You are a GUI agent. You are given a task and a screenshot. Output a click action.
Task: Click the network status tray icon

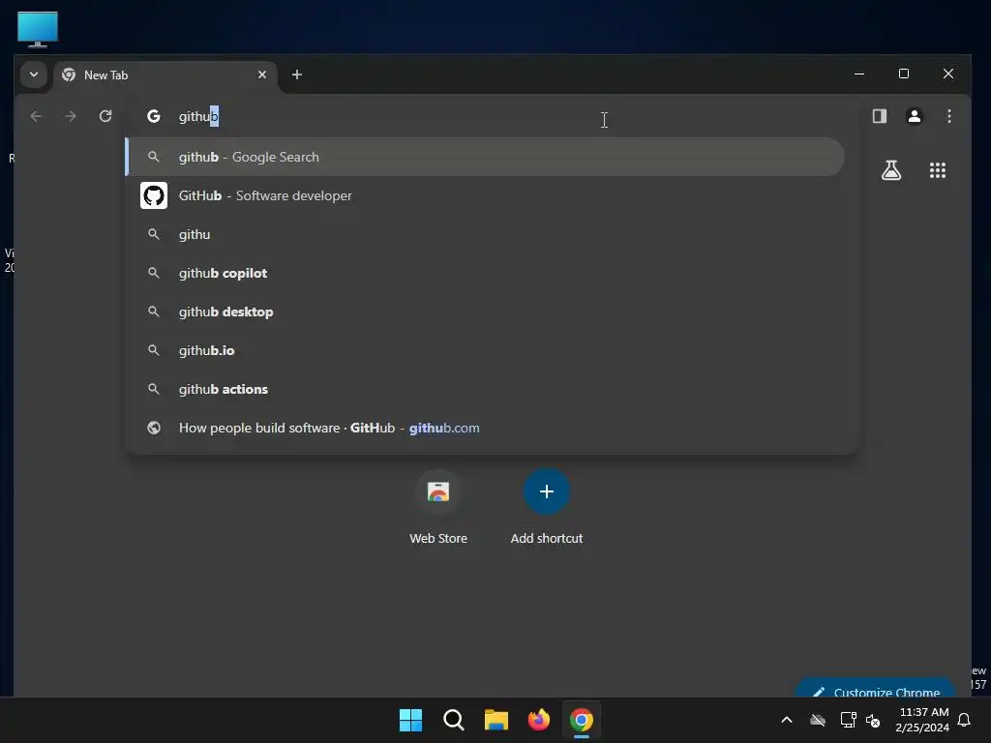[x=848, y=720]
